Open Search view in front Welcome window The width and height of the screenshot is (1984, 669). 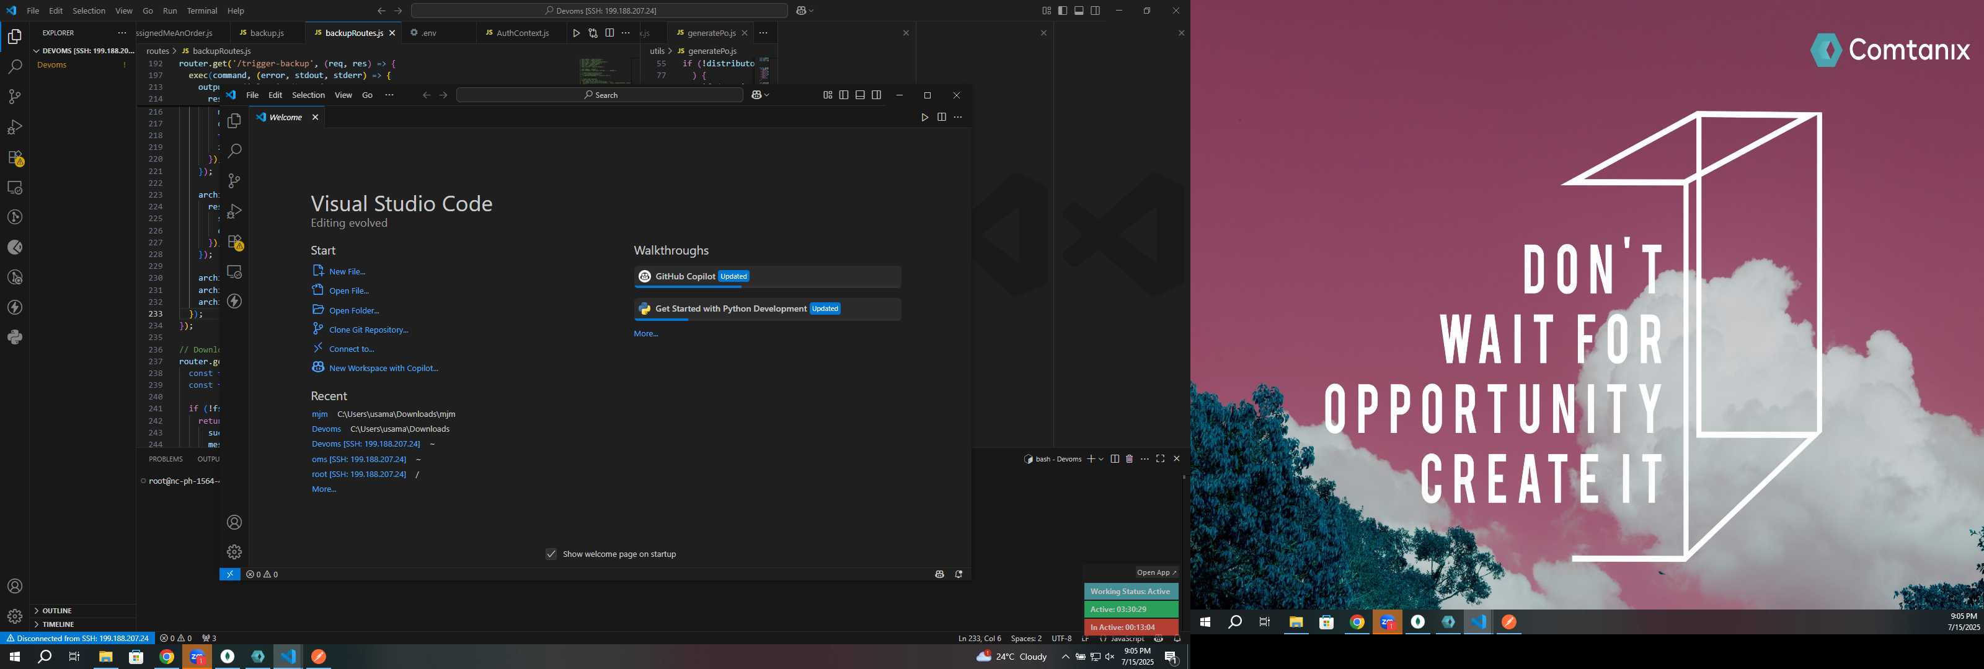click(235, 151)
